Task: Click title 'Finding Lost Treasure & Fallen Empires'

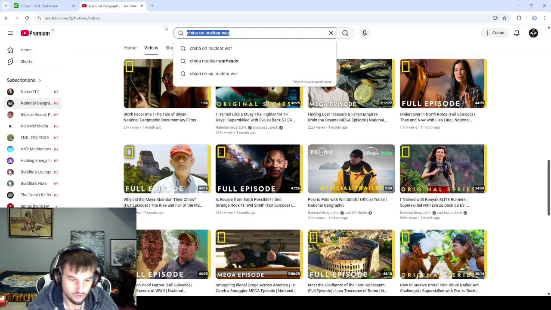Action: tap(347, 117)
